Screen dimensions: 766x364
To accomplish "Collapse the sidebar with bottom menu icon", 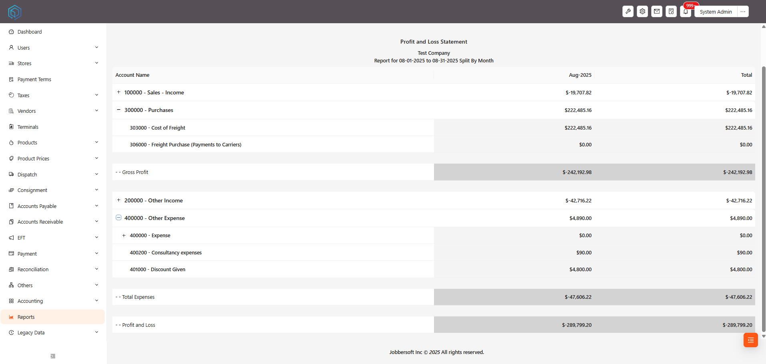I will pos(53,356).
